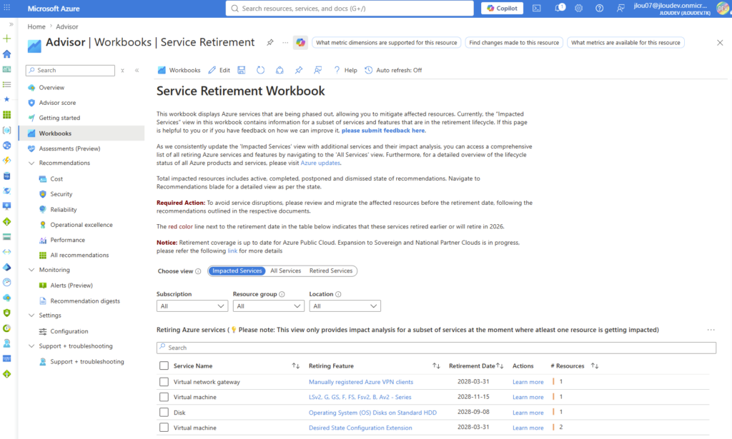Open the Azure portal waffle menu
732x439 pixels.
tap(7, 9)
